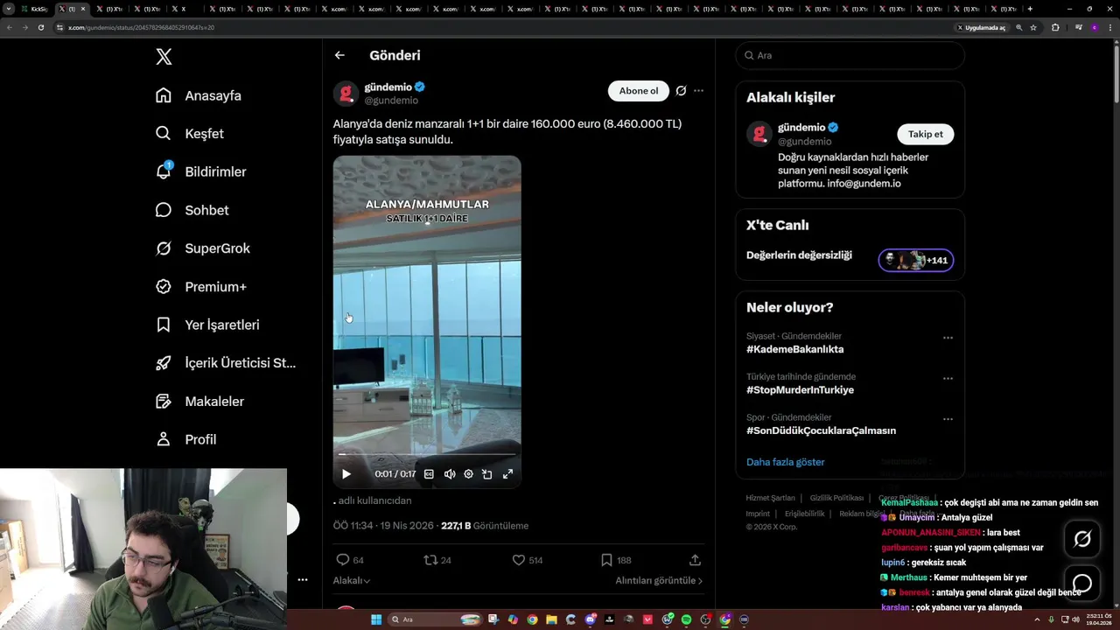This screenshot has height=630, width=1120.
Task: Like the post showing 514 likes
Action: point(518,560)
